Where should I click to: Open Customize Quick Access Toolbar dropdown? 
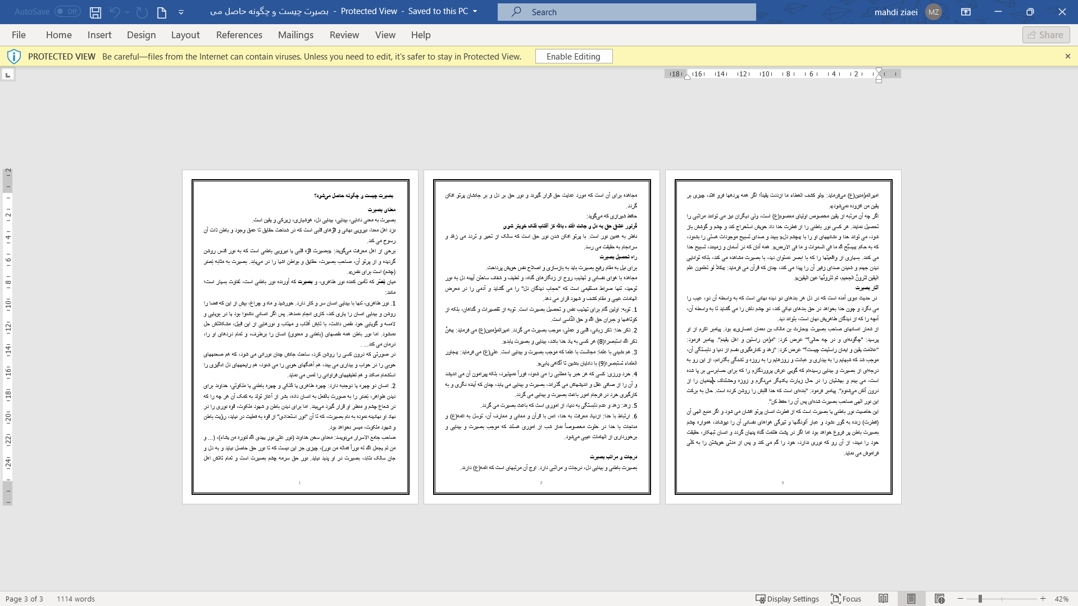click(181, 12)
